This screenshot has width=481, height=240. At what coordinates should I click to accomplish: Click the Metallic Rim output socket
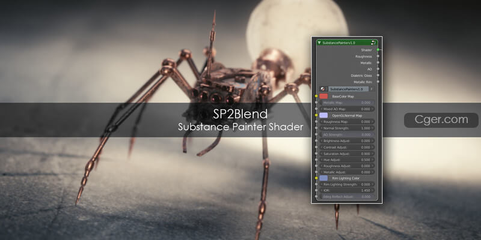pos(378,82)
